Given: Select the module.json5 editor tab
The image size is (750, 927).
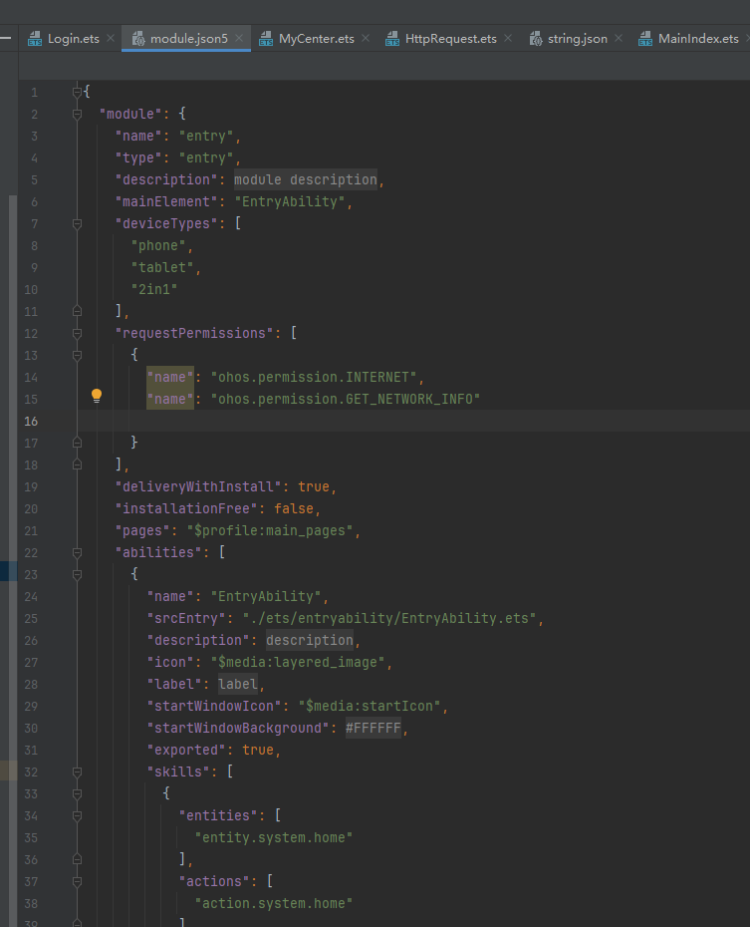Looking at the screenshot, I should (188, 39).
